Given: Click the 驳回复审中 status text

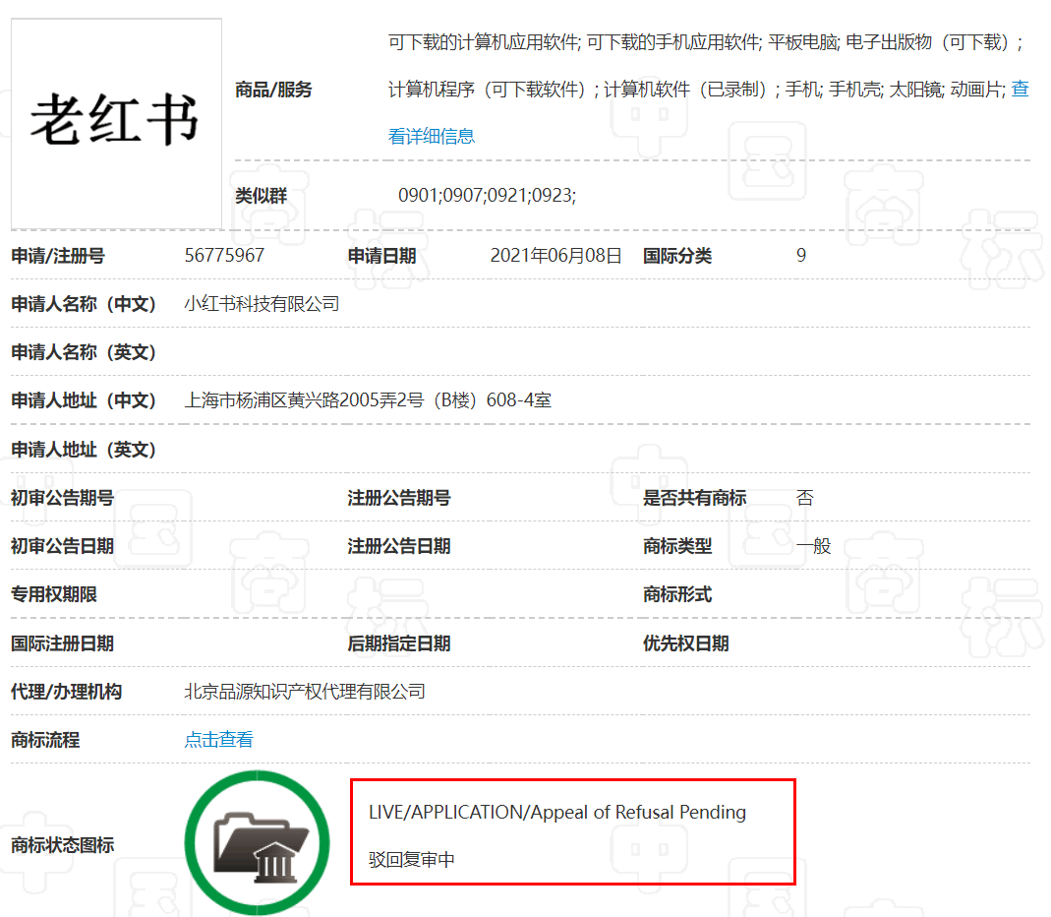Looking at the screenshot, I should pyautogui.click(x=412, y=860).
